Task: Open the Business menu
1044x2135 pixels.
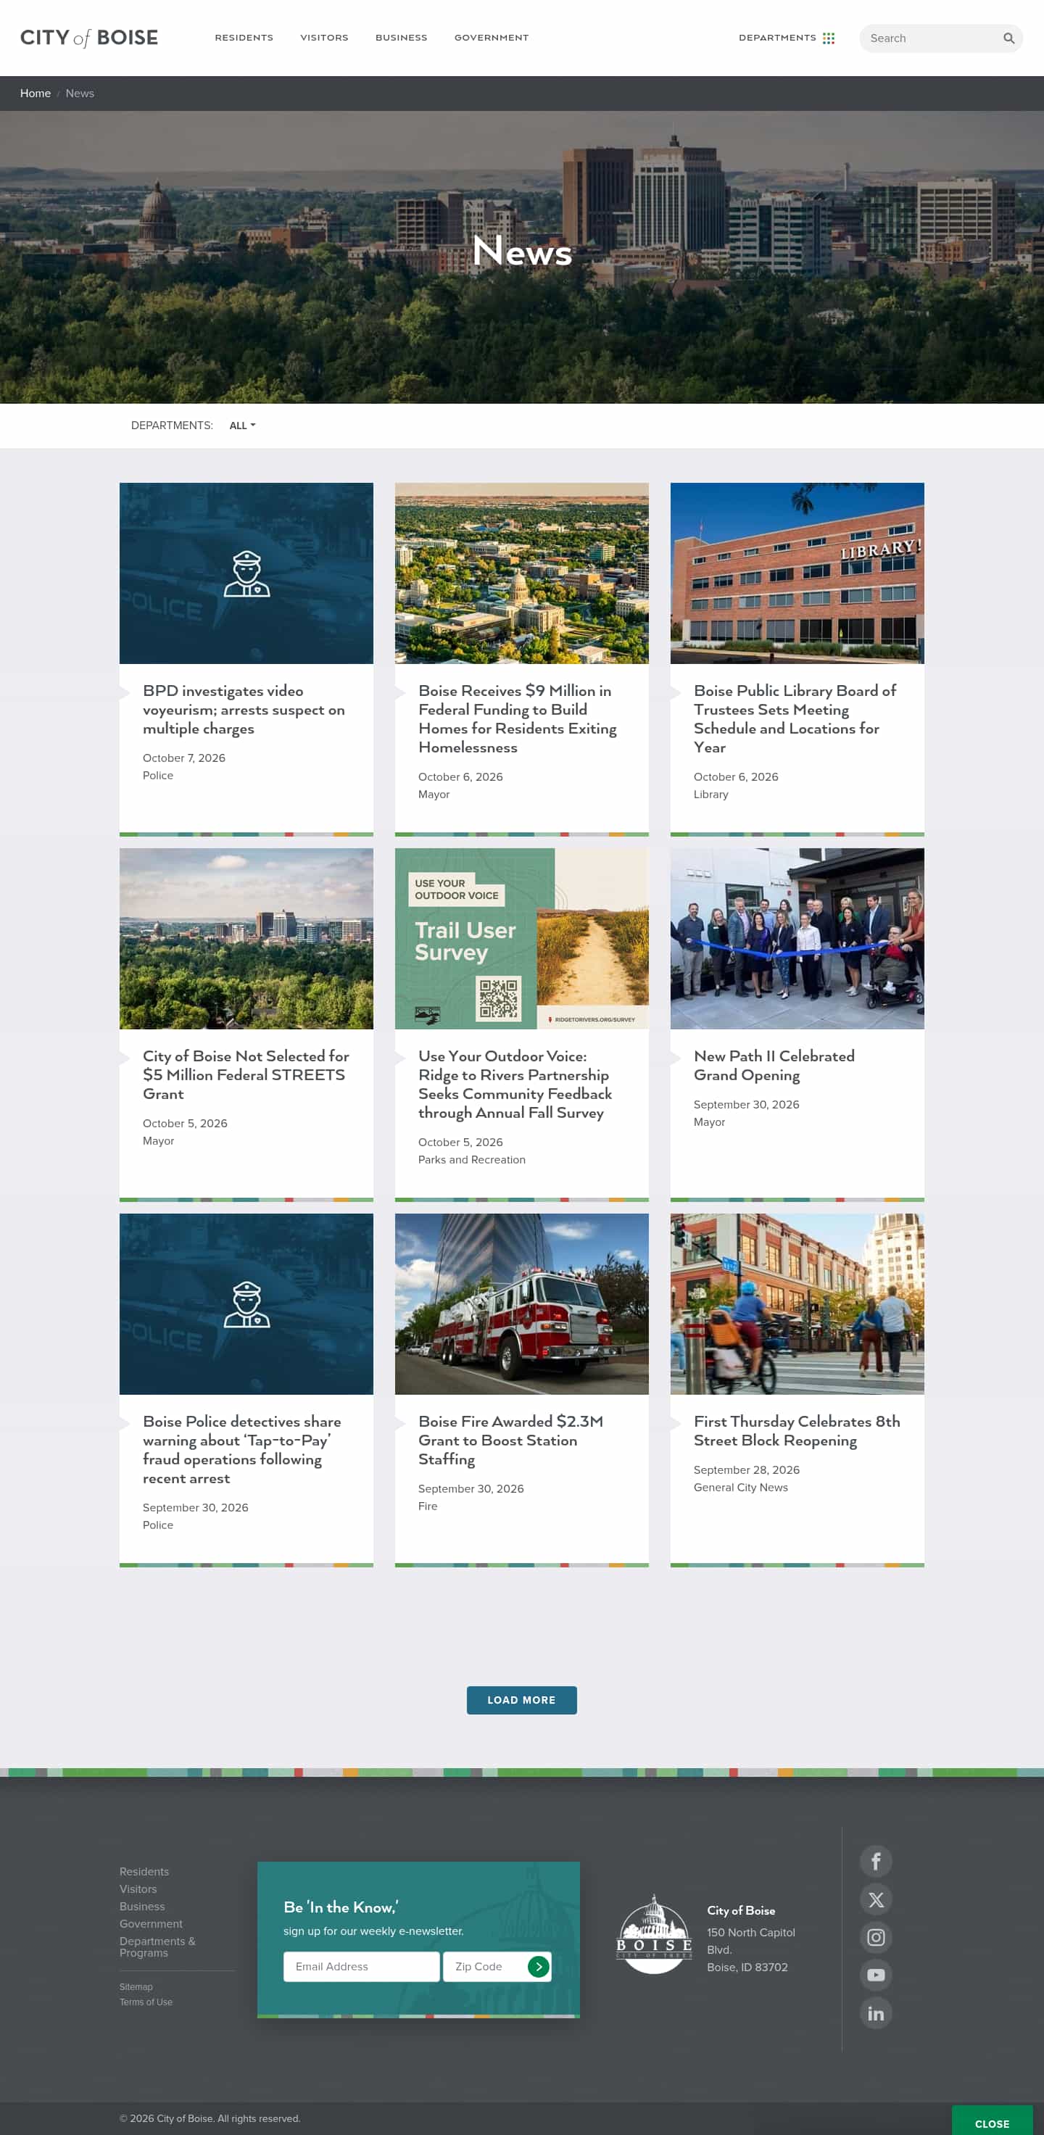Action: click(401, 38)
